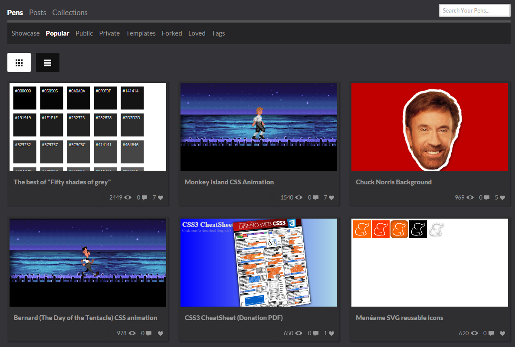
Task: Click the CSS3 CheatSheet (Donation PDF) title
Action: pos(234,318)
